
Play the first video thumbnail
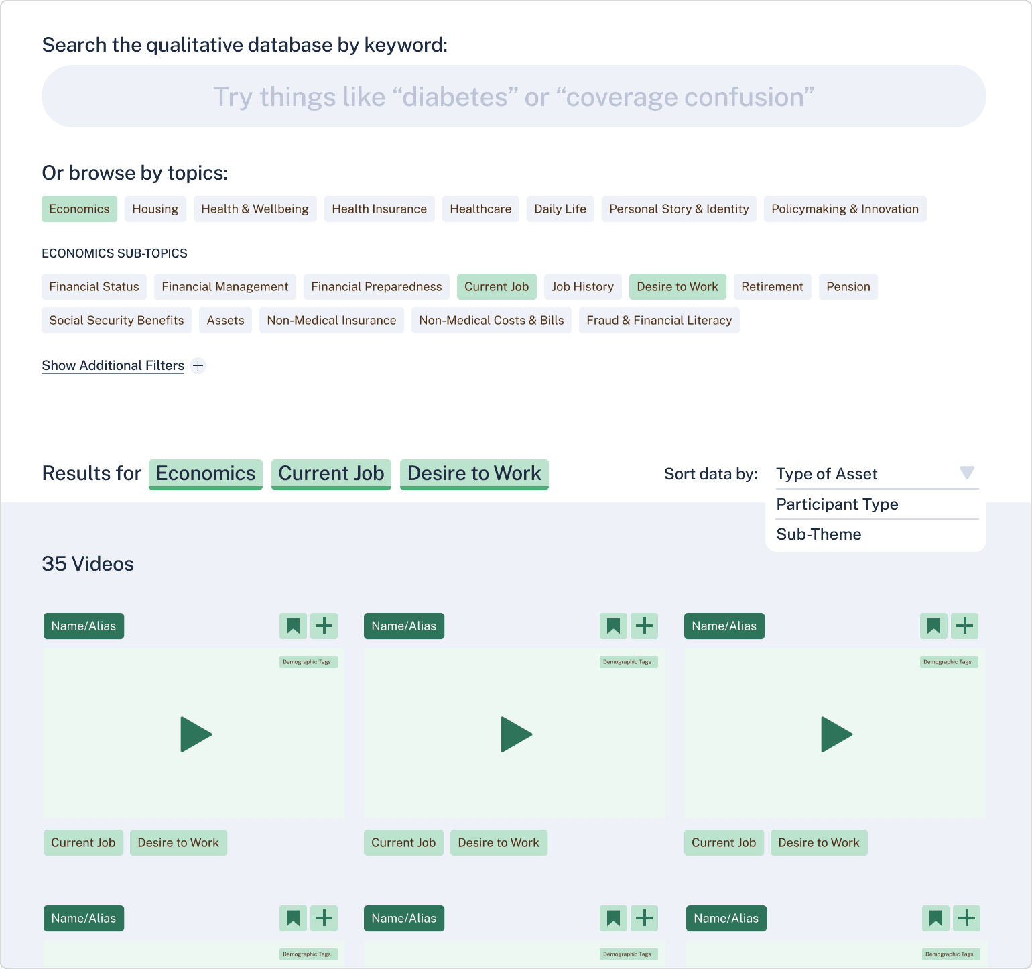pos(194,734)
